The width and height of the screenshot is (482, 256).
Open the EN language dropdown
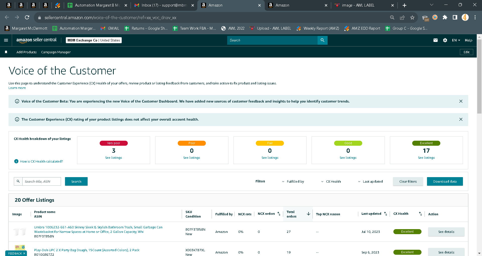[x=456, y=40]
